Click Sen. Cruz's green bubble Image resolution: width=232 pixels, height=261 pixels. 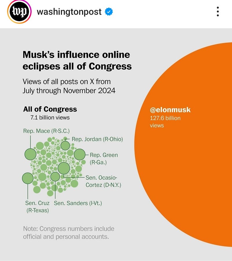[28, 178]
